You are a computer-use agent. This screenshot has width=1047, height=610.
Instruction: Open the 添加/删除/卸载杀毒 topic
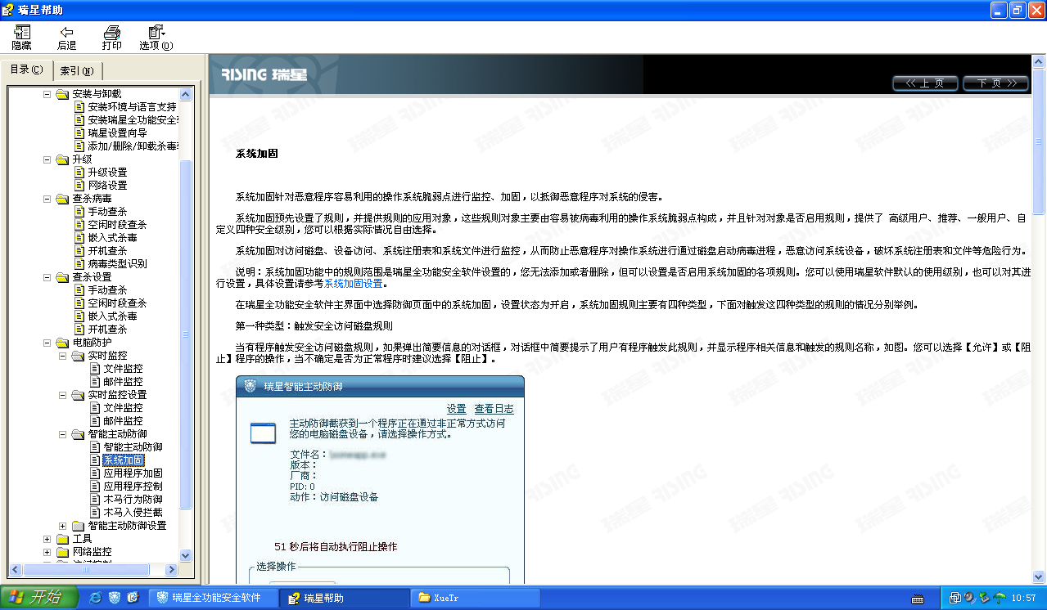pos(133,146)
